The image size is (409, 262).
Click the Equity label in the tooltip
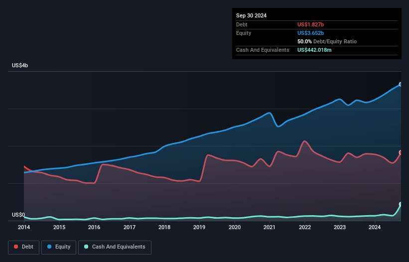coord(244,33)
